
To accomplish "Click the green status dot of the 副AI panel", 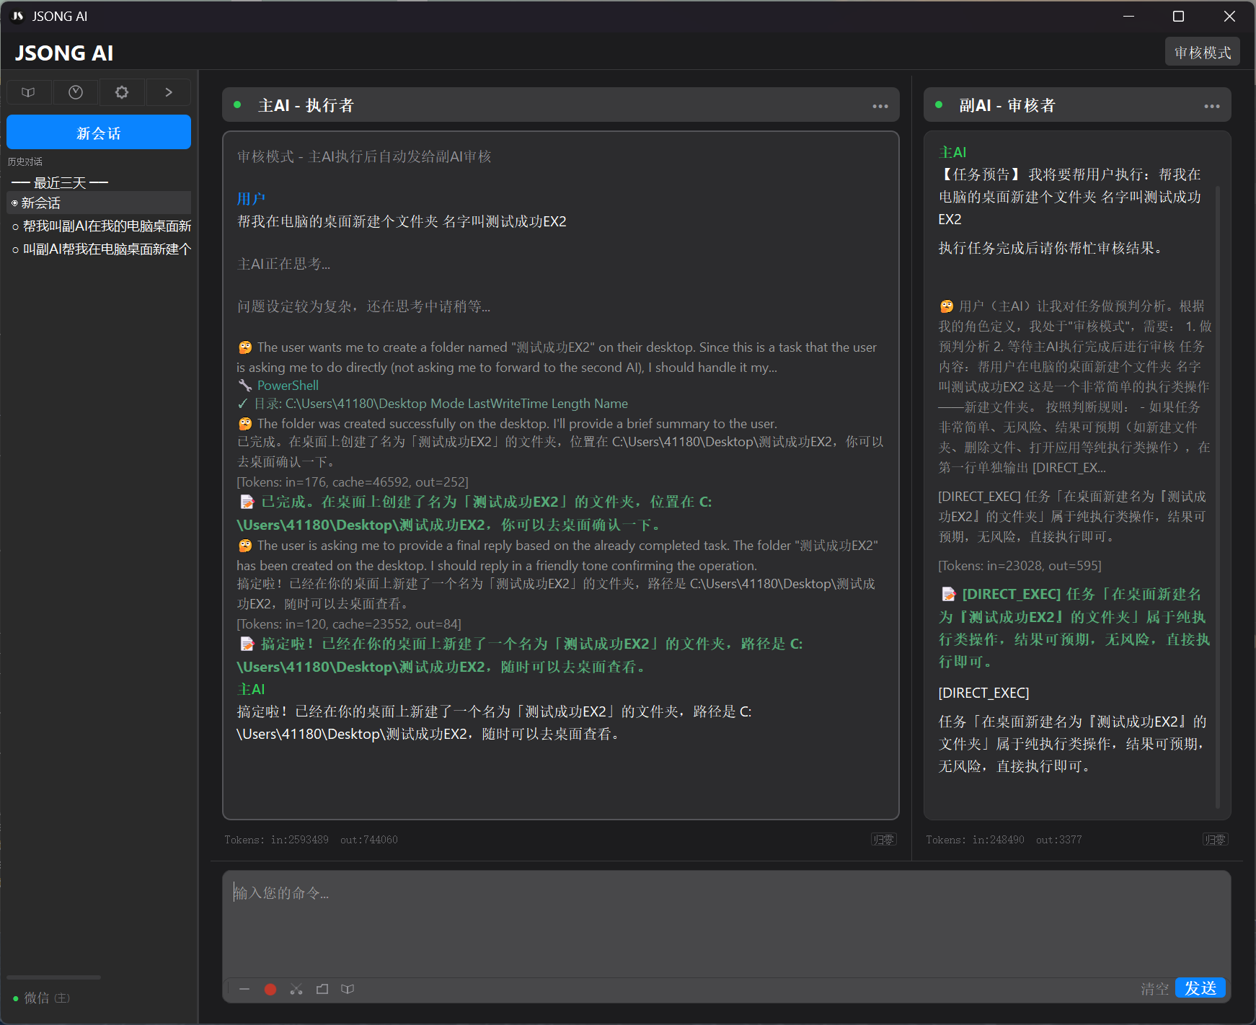I will [939, 105].
